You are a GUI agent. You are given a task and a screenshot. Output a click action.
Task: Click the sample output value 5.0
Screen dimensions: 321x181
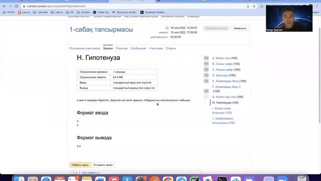point(79,146)
